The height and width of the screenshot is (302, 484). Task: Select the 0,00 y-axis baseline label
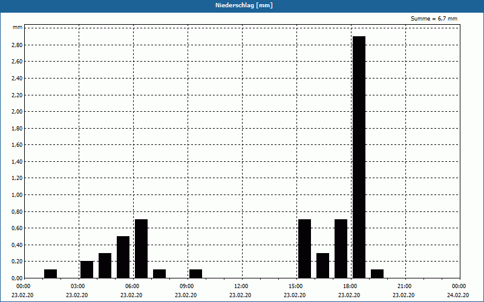click(x=17, y=278)
